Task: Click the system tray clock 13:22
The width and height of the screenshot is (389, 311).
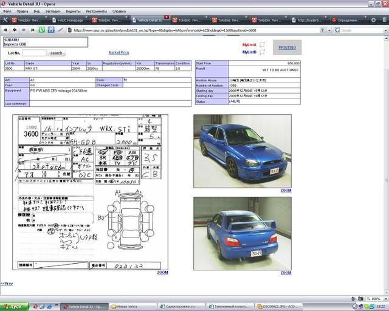Action: 380,307
